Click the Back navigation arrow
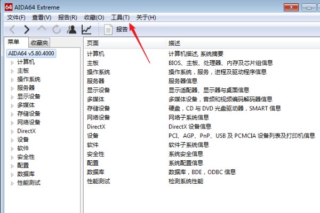The width and height of the screenshot is (320, 213). (x=12, y=30)
